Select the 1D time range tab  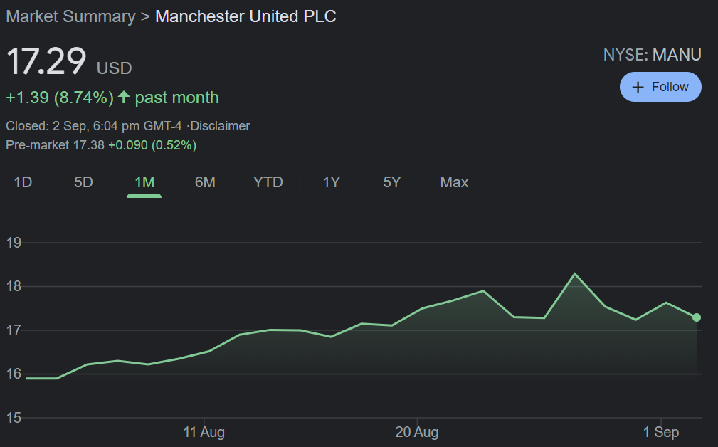tap(23, 182)
